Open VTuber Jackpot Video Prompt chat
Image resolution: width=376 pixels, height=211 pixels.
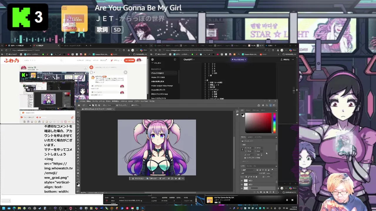[162, 86]
